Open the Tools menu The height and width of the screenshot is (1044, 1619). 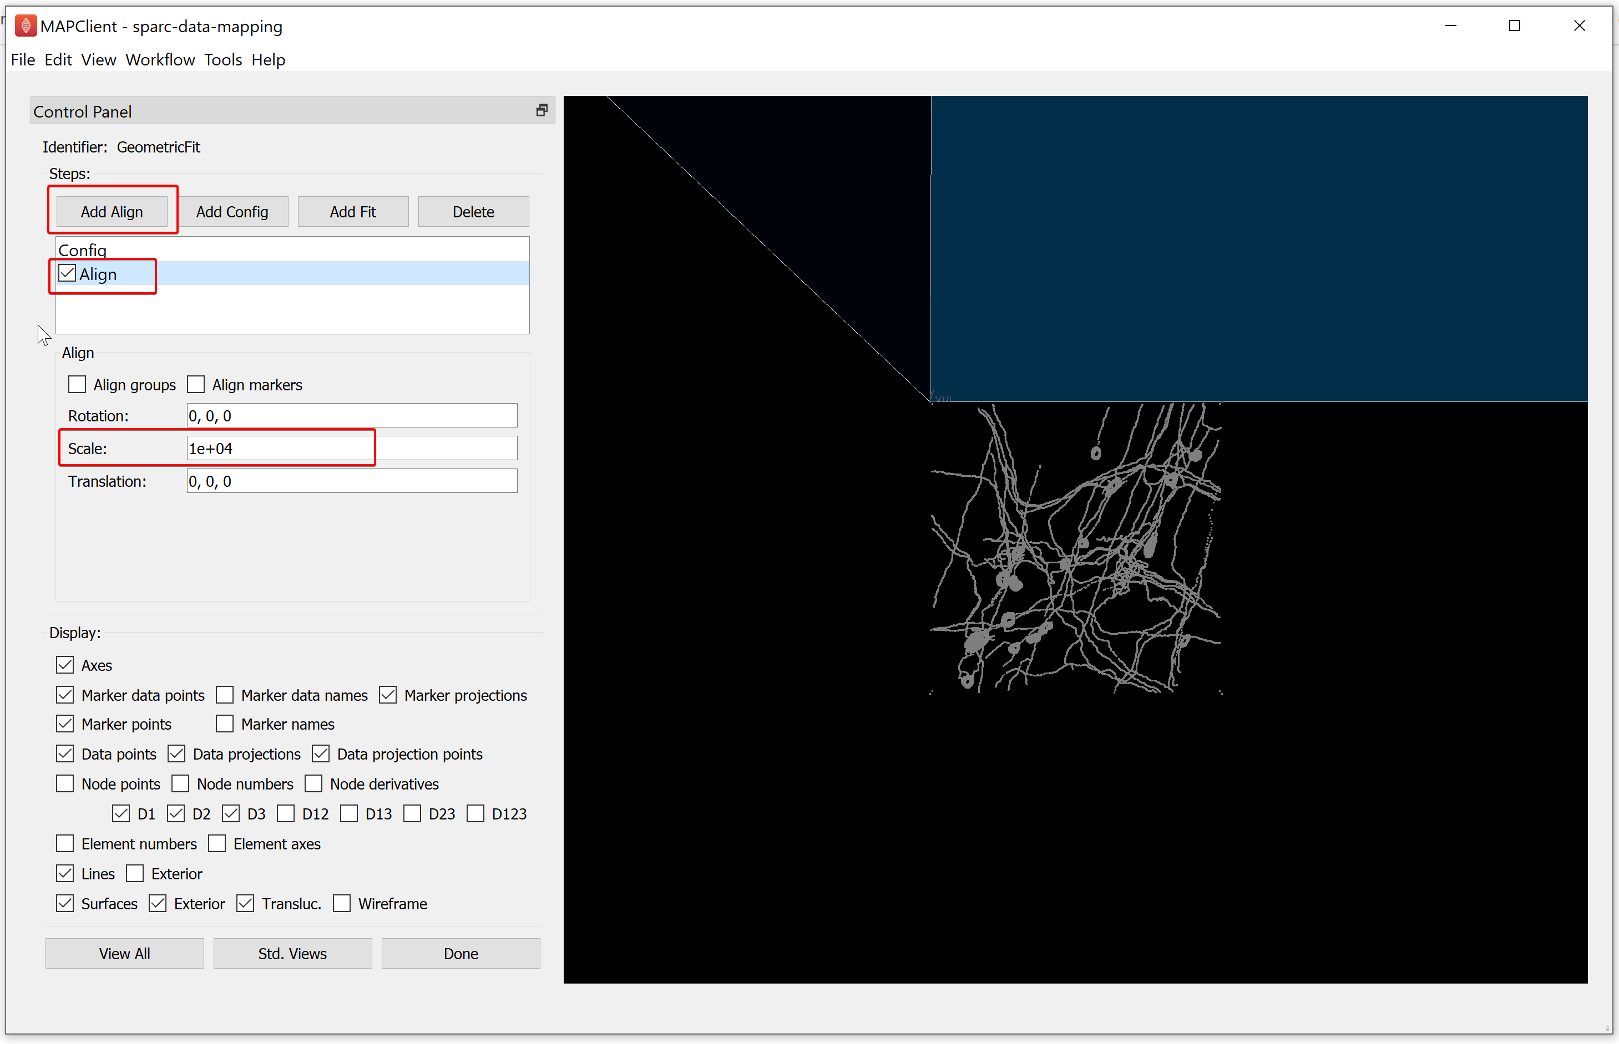click(223, 60)
